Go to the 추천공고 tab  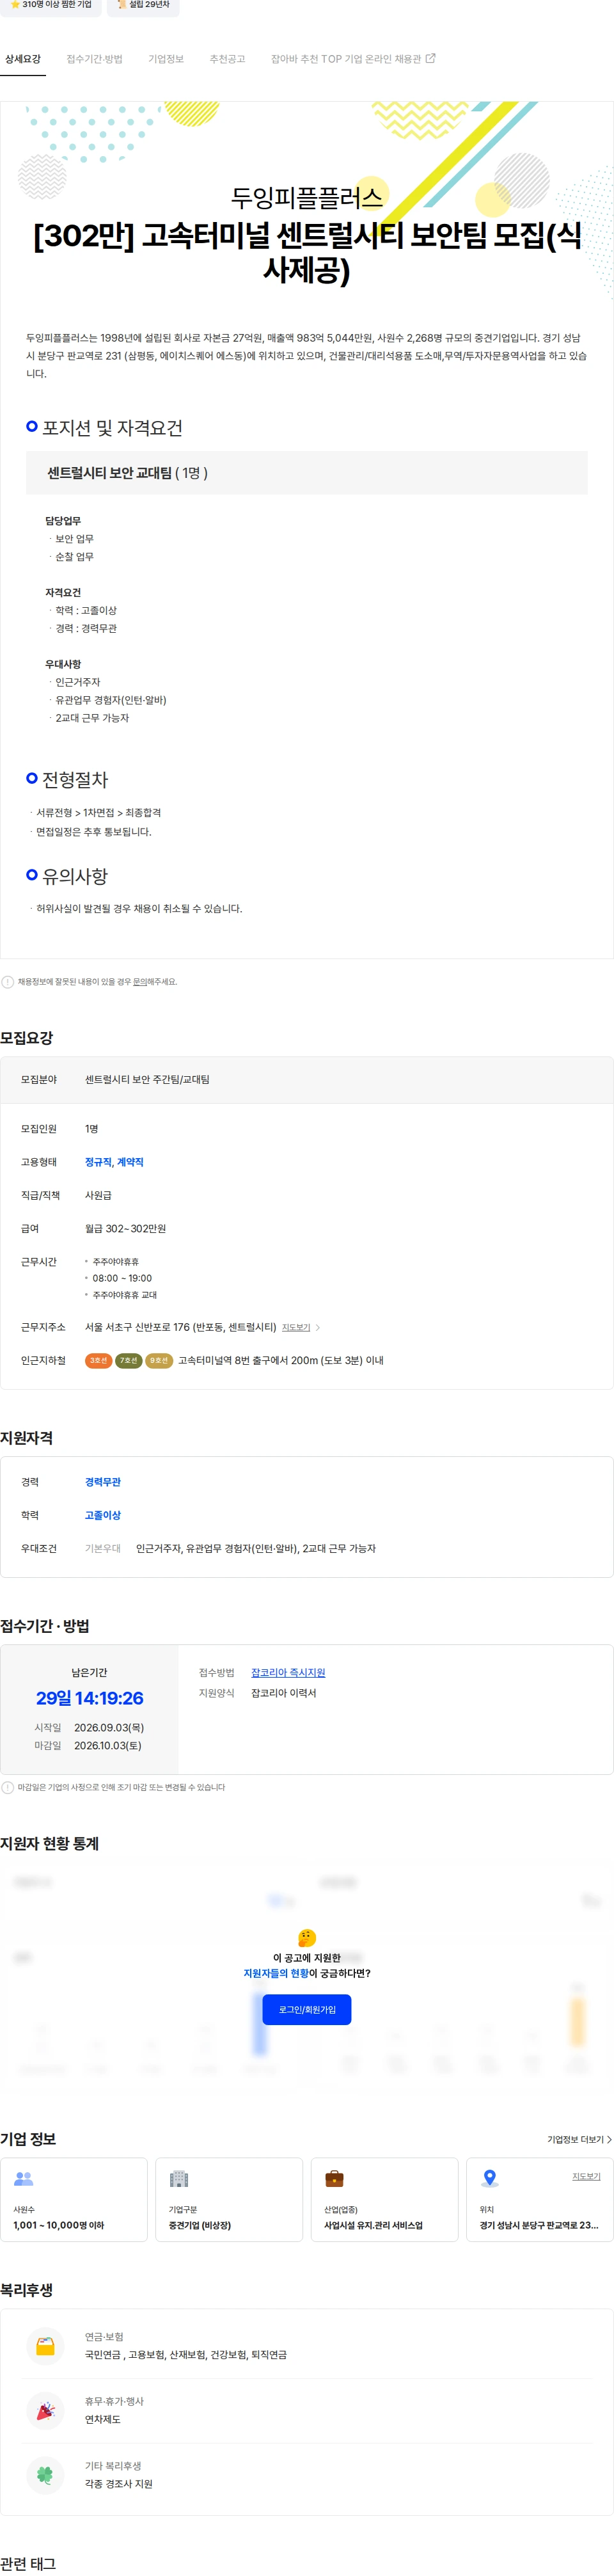pos(227,59)
